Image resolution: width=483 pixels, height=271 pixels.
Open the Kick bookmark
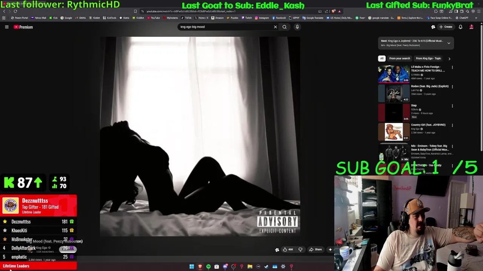coord(54,18)
